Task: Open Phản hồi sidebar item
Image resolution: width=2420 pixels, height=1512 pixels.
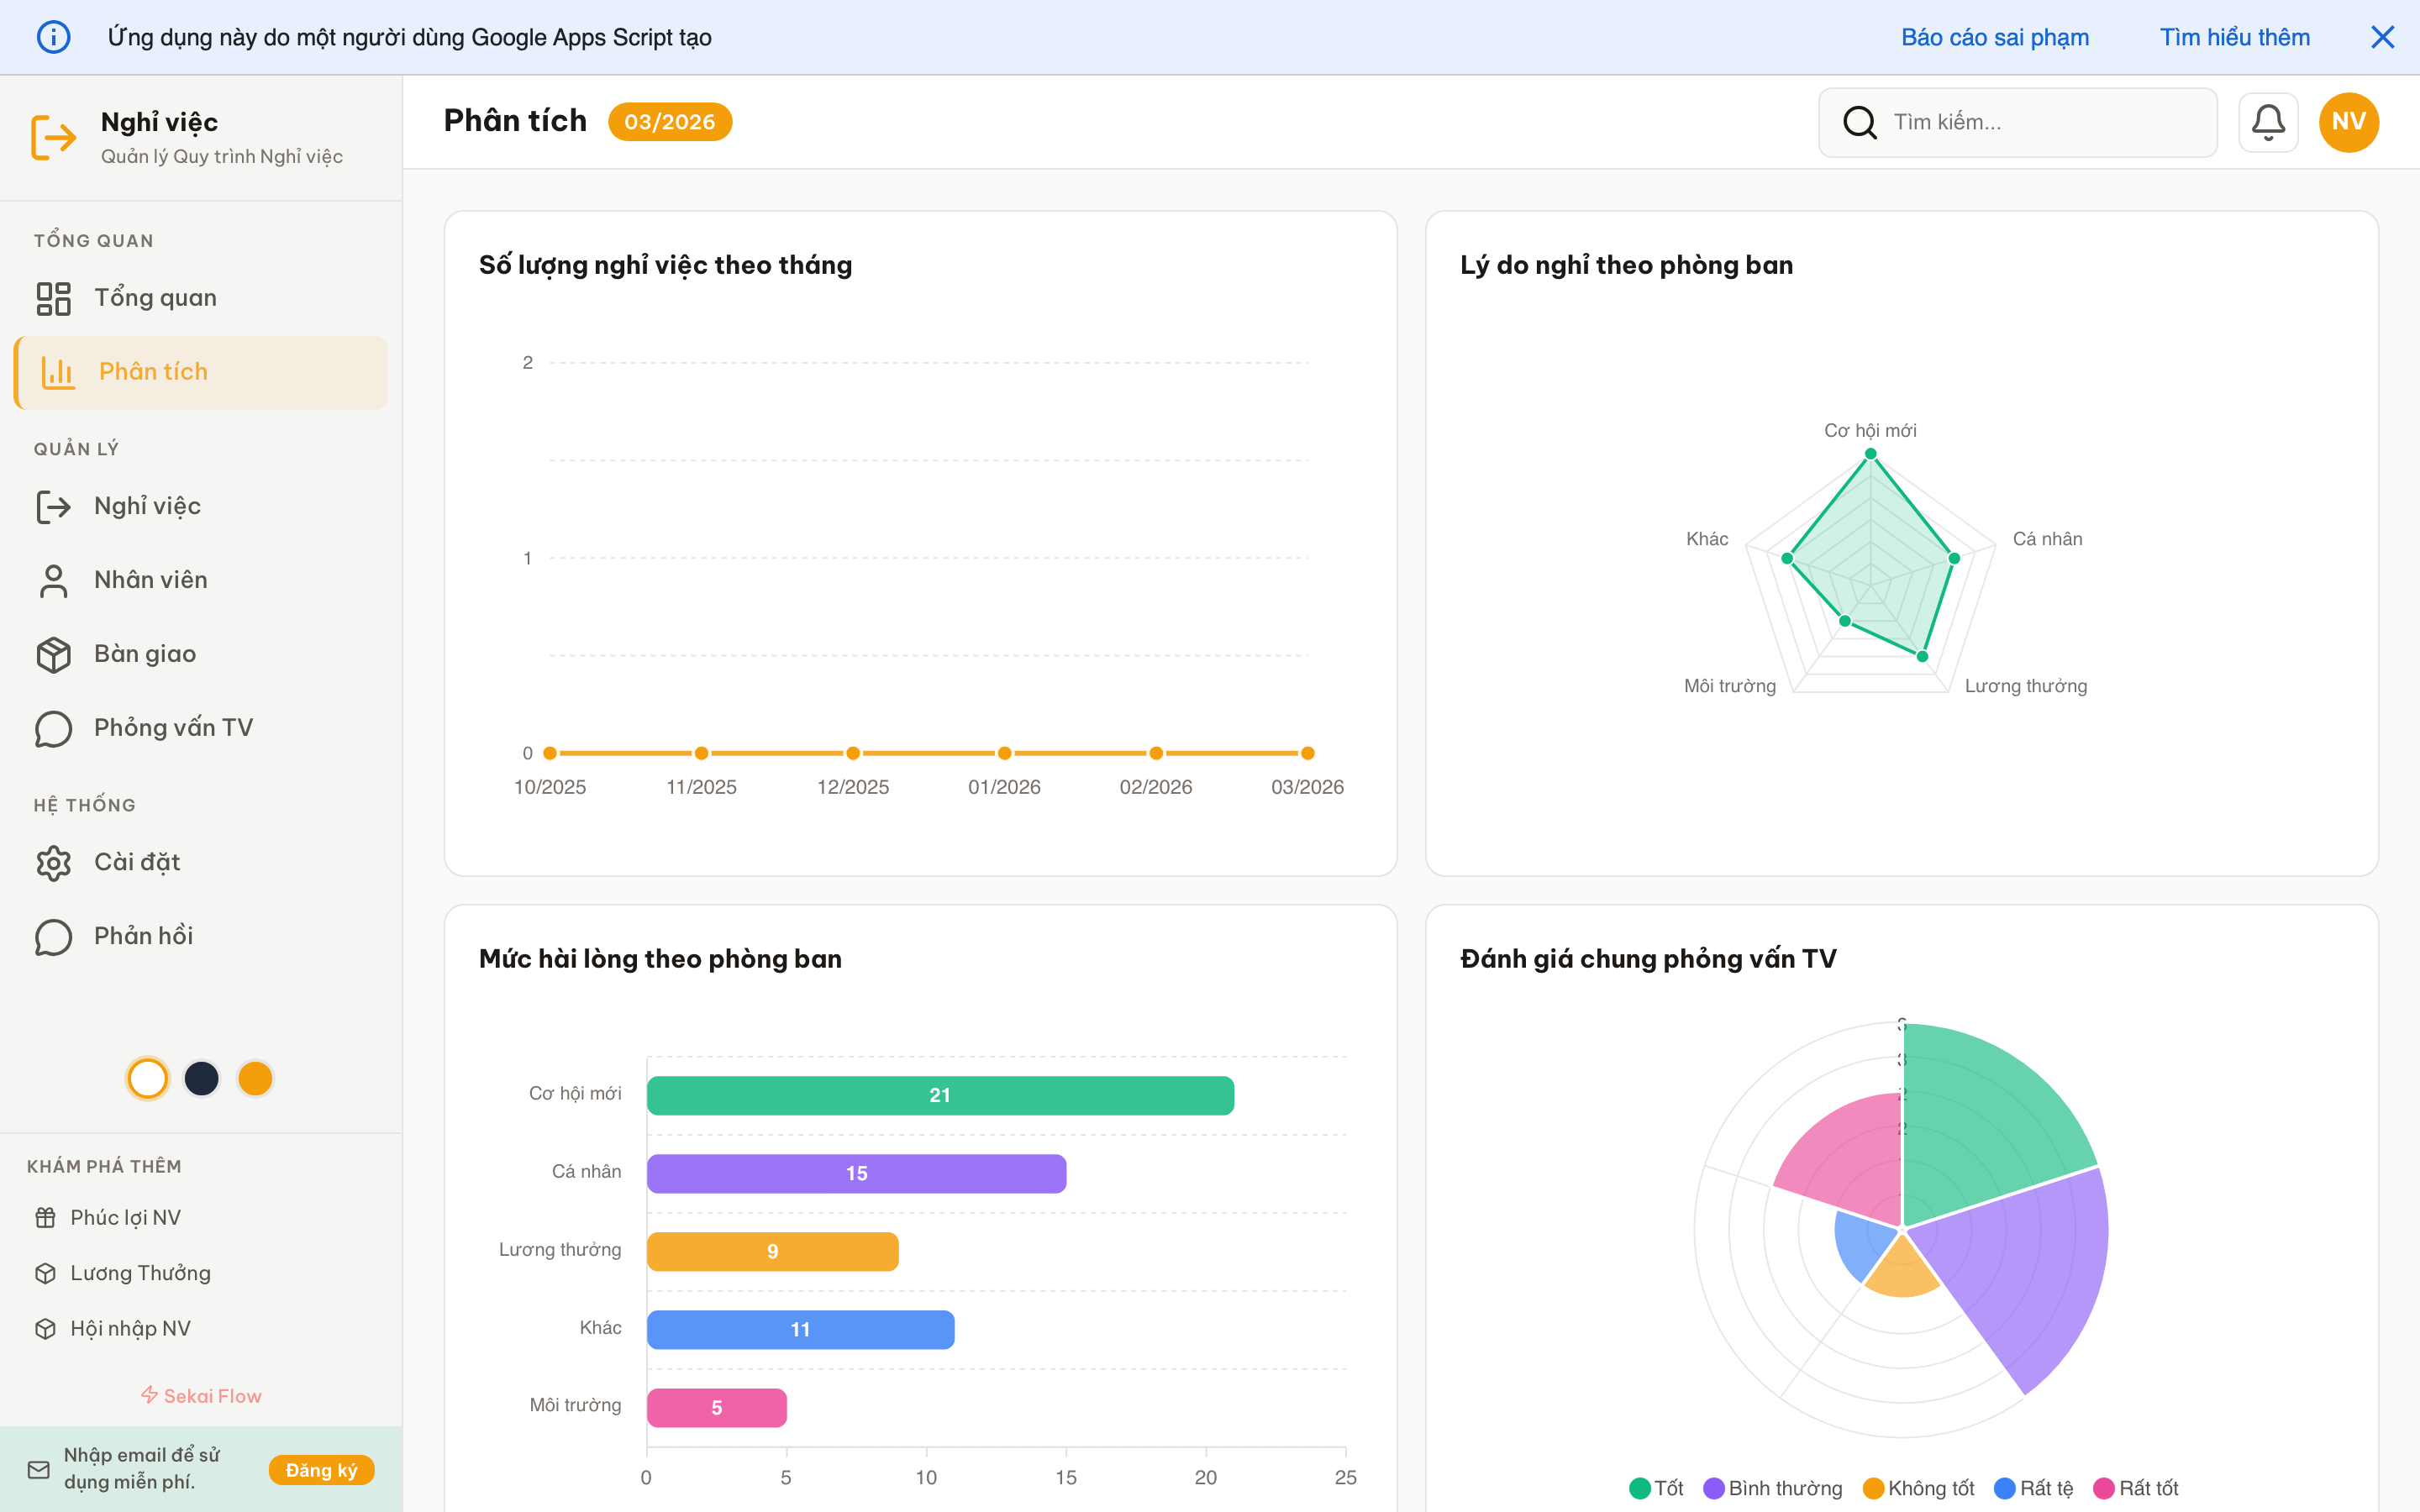Action: (x=143, y=936)
